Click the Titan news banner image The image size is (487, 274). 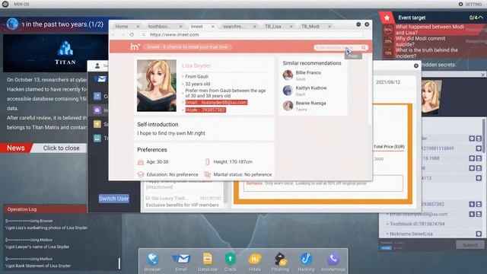pos(56,53)
